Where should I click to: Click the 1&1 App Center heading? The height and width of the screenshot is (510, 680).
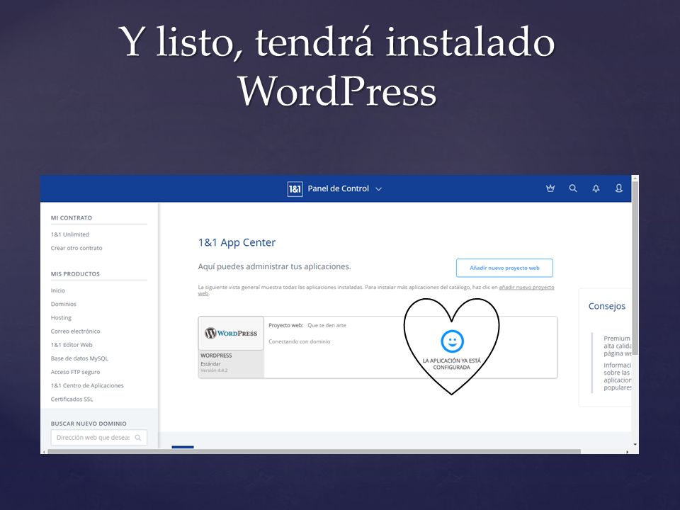pos(237,242)
